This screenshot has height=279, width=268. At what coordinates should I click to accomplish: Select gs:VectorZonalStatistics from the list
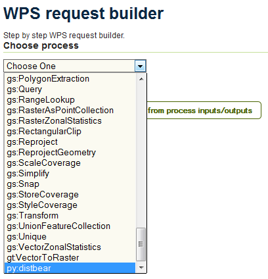coord(70,247)
